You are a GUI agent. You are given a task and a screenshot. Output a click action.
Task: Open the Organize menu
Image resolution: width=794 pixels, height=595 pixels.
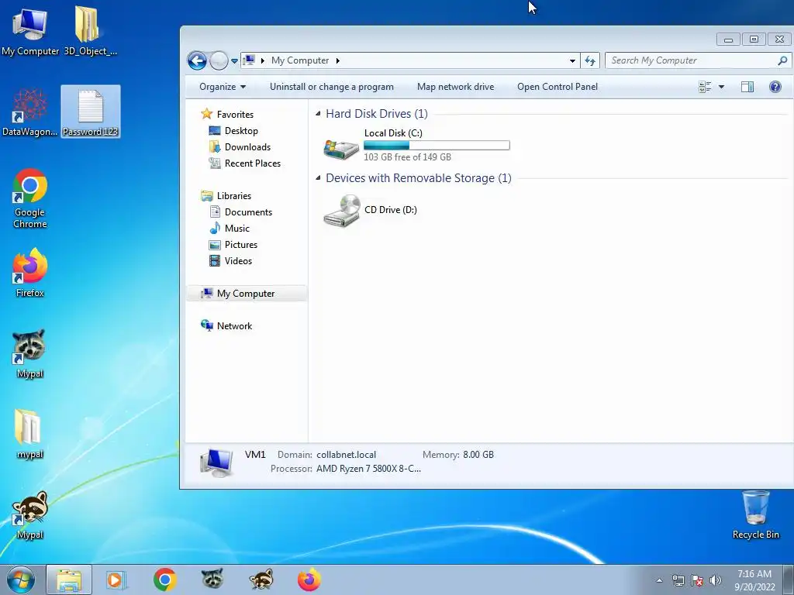click(223, 87)
